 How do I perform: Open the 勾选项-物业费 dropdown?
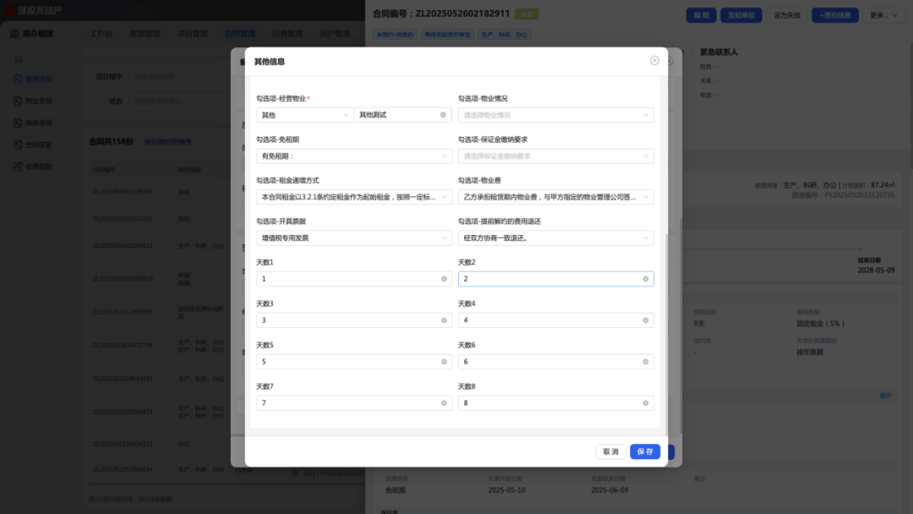tap(555, 197)
